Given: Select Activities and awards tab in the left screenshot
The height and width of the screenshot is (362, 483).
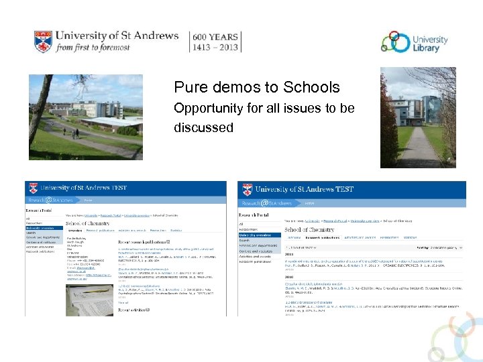Looking at the screenshot, I should [132, 230].
